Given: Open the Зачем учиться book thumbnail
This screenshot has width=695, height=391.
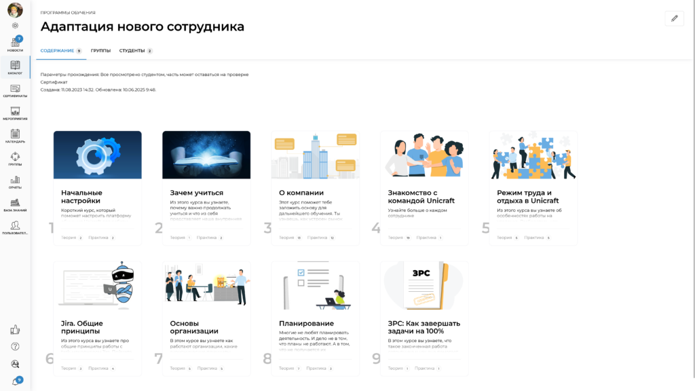Looking at the screenshot, I should click(206, 155).
